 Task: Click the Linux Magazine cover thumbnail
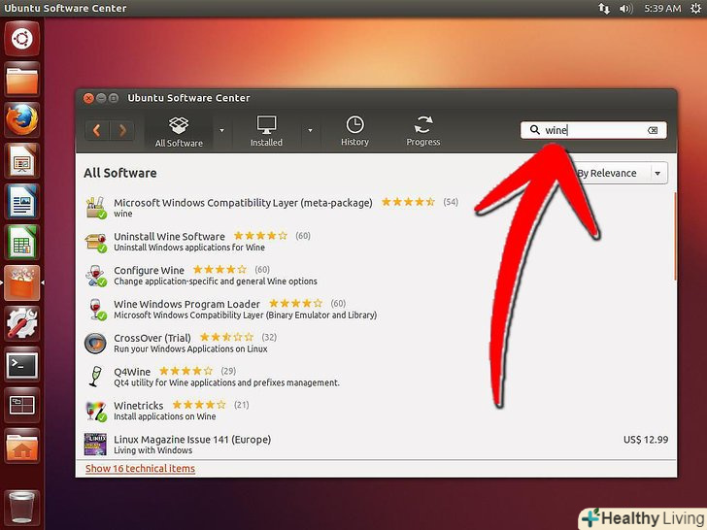click(95, 445)
